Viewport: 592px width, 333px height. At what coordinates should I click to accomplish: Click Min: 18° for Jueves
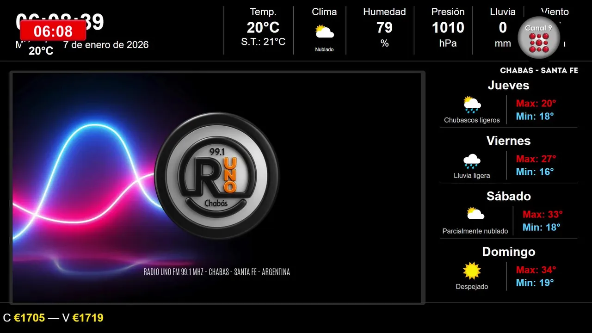535,117
